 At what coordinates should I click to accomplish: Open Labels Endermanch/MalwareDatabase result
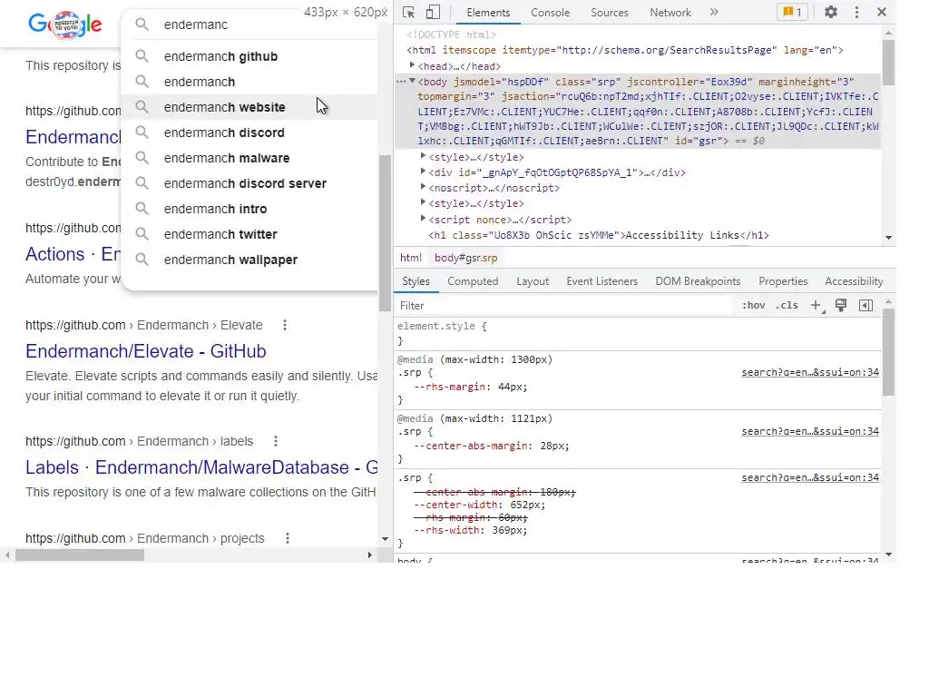[x=201, y=467]
